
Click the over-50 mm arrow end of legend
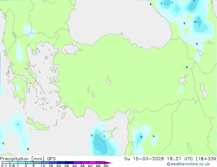tap(108, 163)
